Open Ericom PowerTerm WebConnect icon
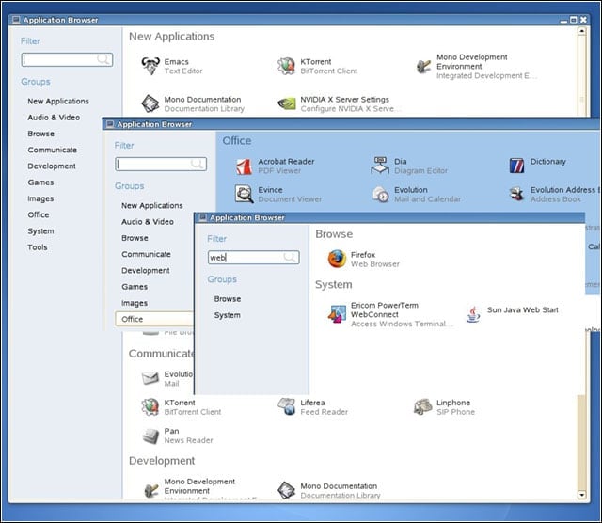The height and width of the screenshot is (523, 602). 337,314
